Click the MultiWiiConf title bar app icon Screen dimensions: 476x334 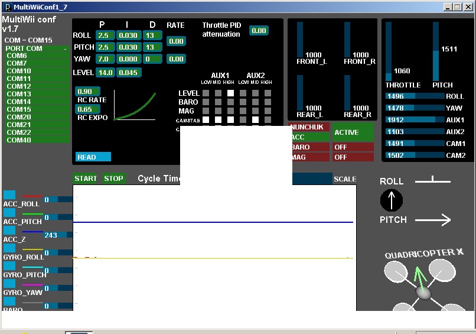[x=8, y=7]
